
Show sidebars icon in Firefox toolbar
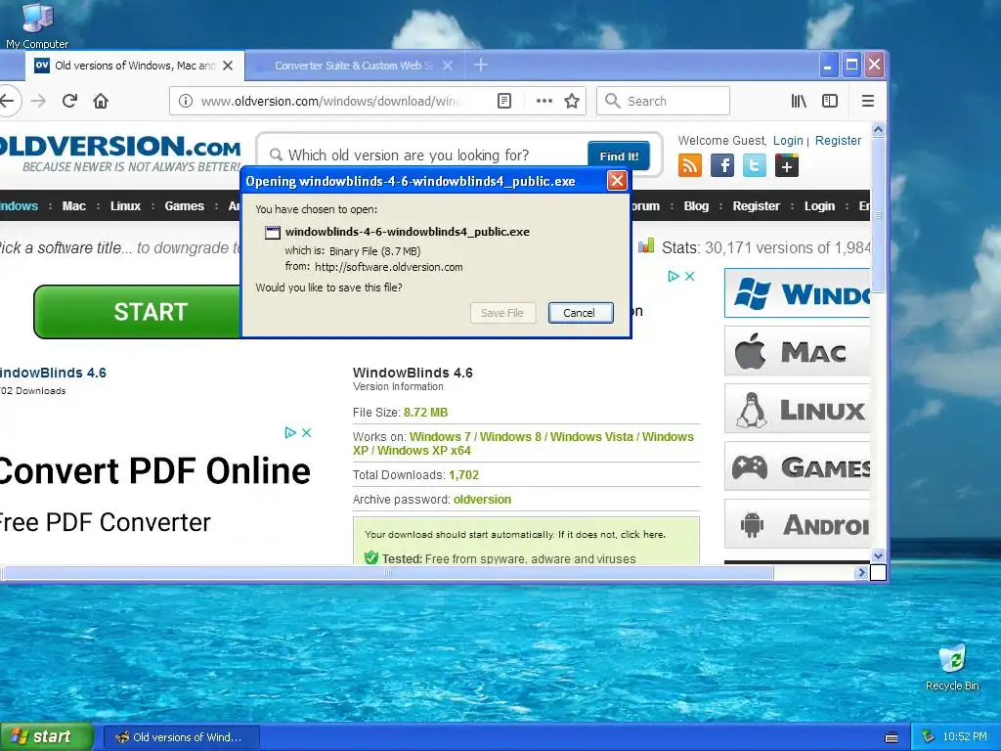(830, 101)
